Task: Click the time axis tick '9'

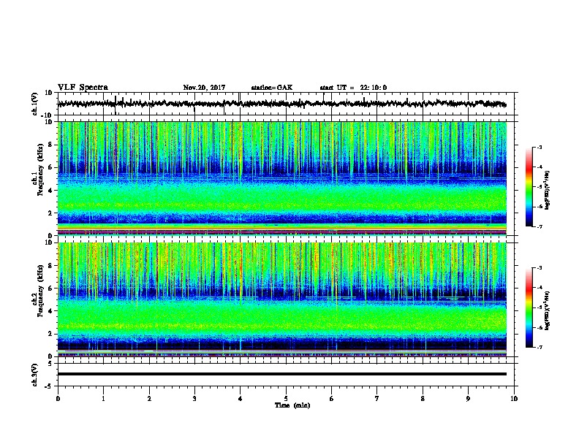Action: [468, 399]
